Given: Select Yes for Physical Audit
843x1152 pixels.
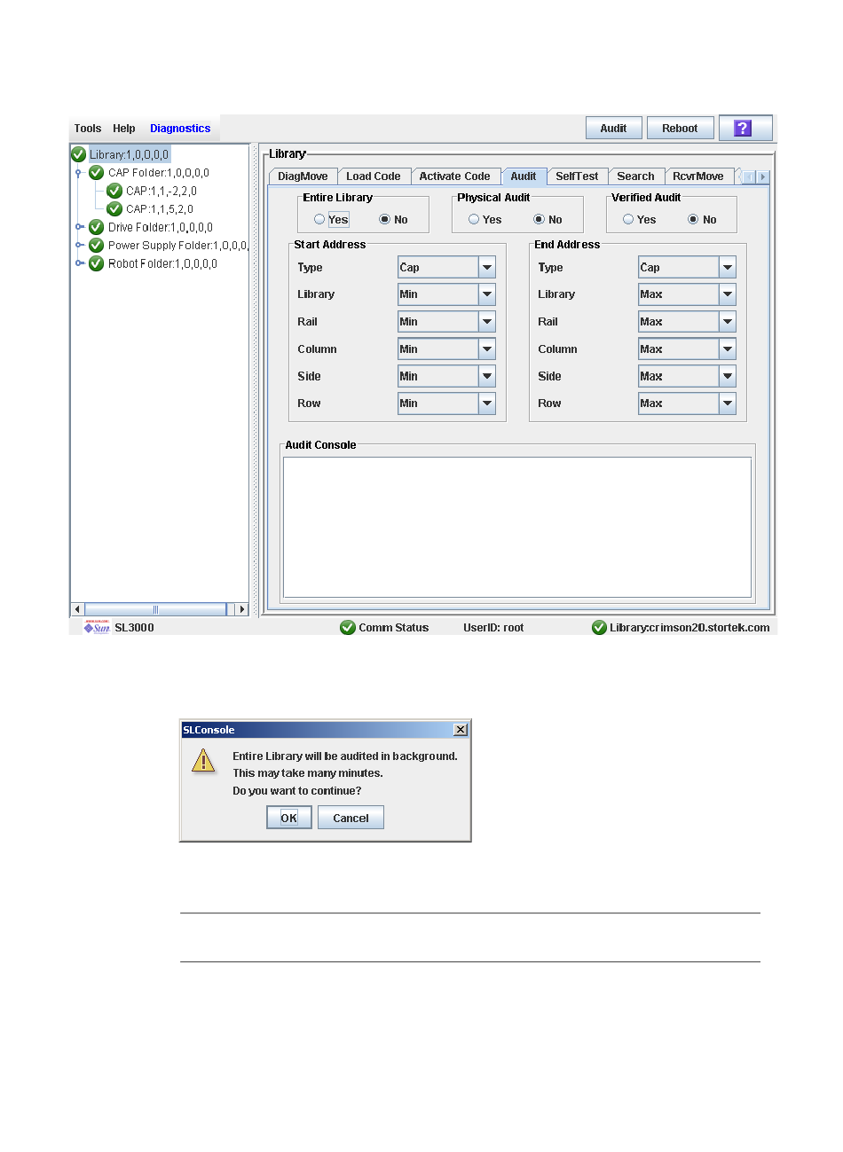Looking at the screenshot, I should pos(474,220).
